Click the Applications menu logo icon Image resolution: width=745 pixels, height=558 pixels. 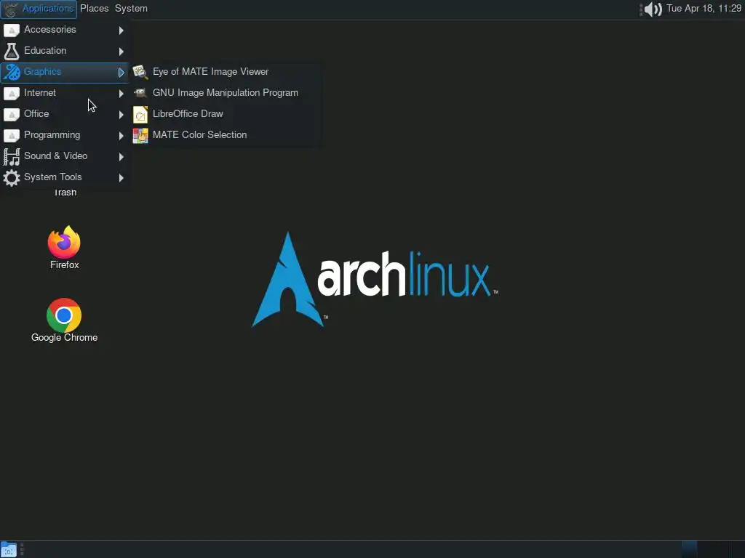(10, 9)
